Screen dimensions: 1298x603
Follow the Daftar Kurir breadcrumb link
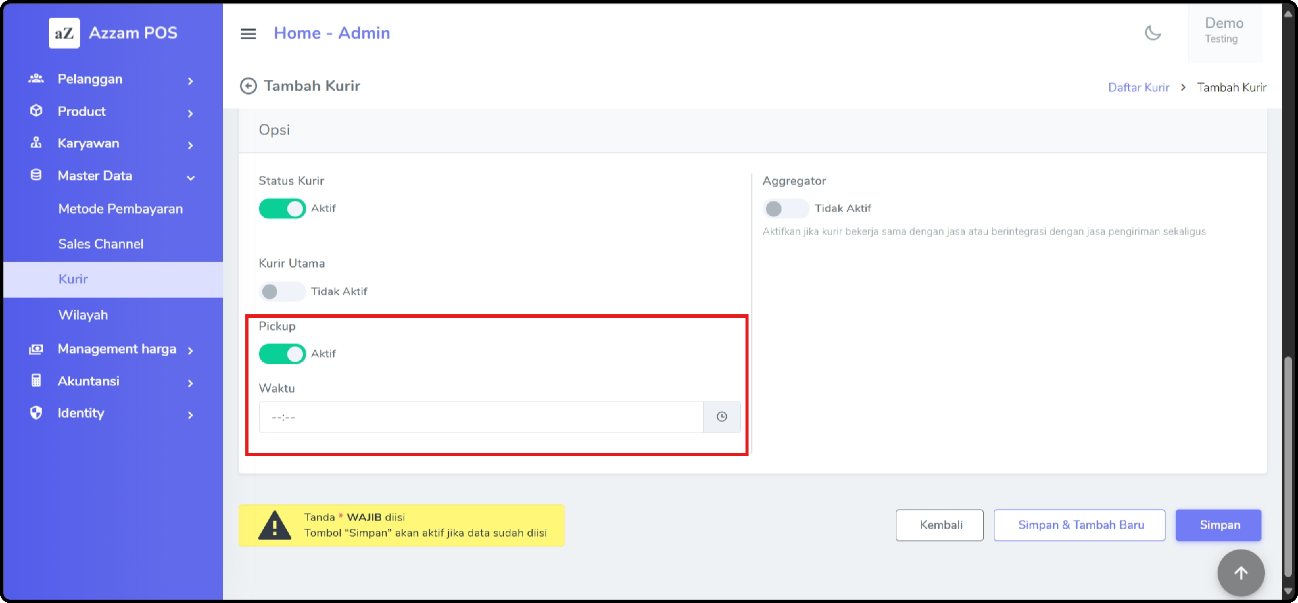[x=1138, y=87]
